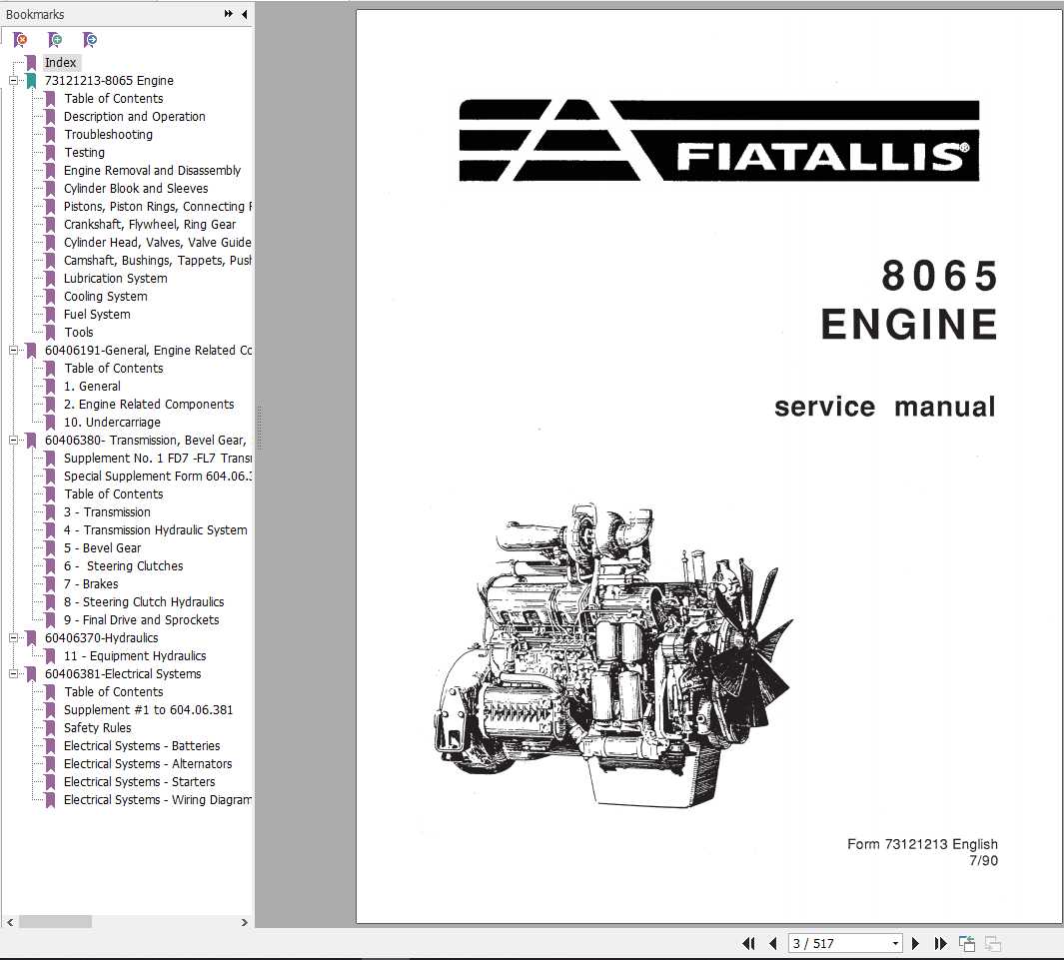This screenshot has height=960, width=1064.
Task: Click the Bookmarks scrollbar left arrow
Action: (x=10, y=922)
